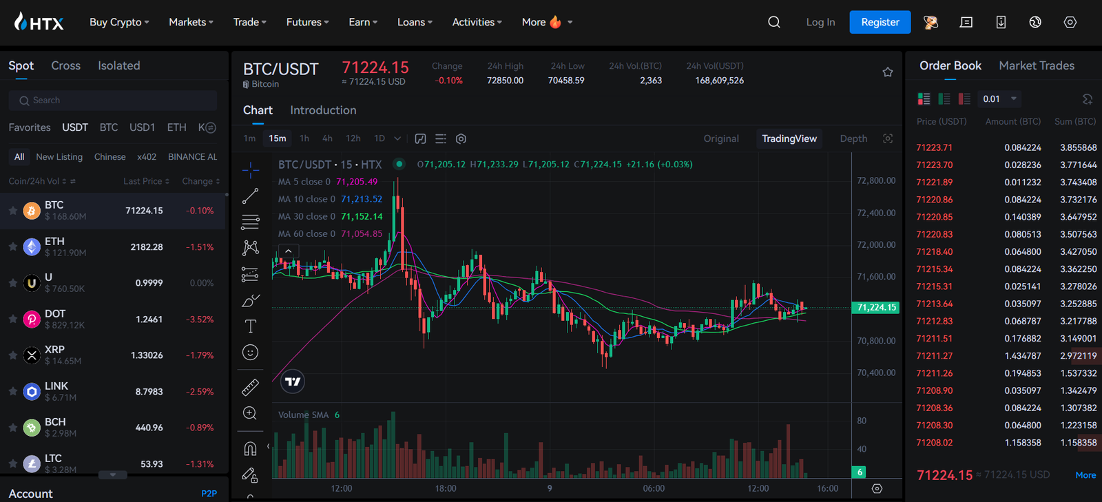The height and width of the screenshot is (502, 1102).
Task: Select the Original chart view
Action: pyautogui.click(x=721, y=138)
